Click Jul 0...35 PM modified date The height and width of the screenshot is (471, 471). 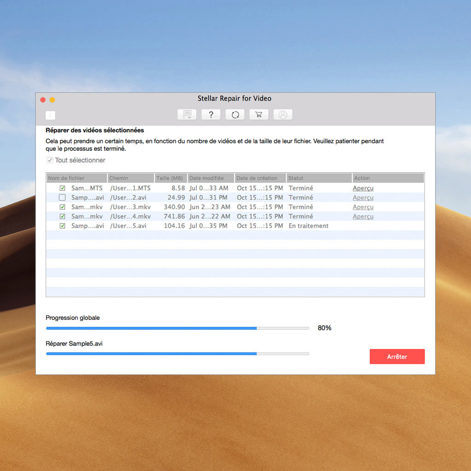click(x=208, y=225)
